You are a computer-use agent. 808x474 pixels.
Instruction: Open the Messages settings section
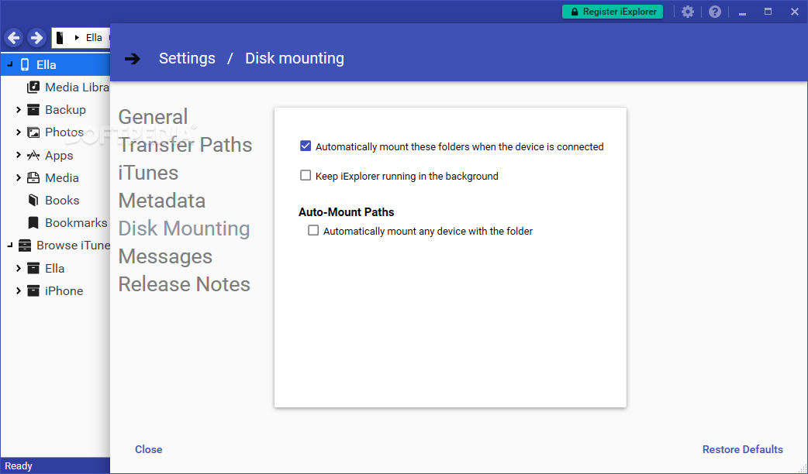[x=165, y=256]
